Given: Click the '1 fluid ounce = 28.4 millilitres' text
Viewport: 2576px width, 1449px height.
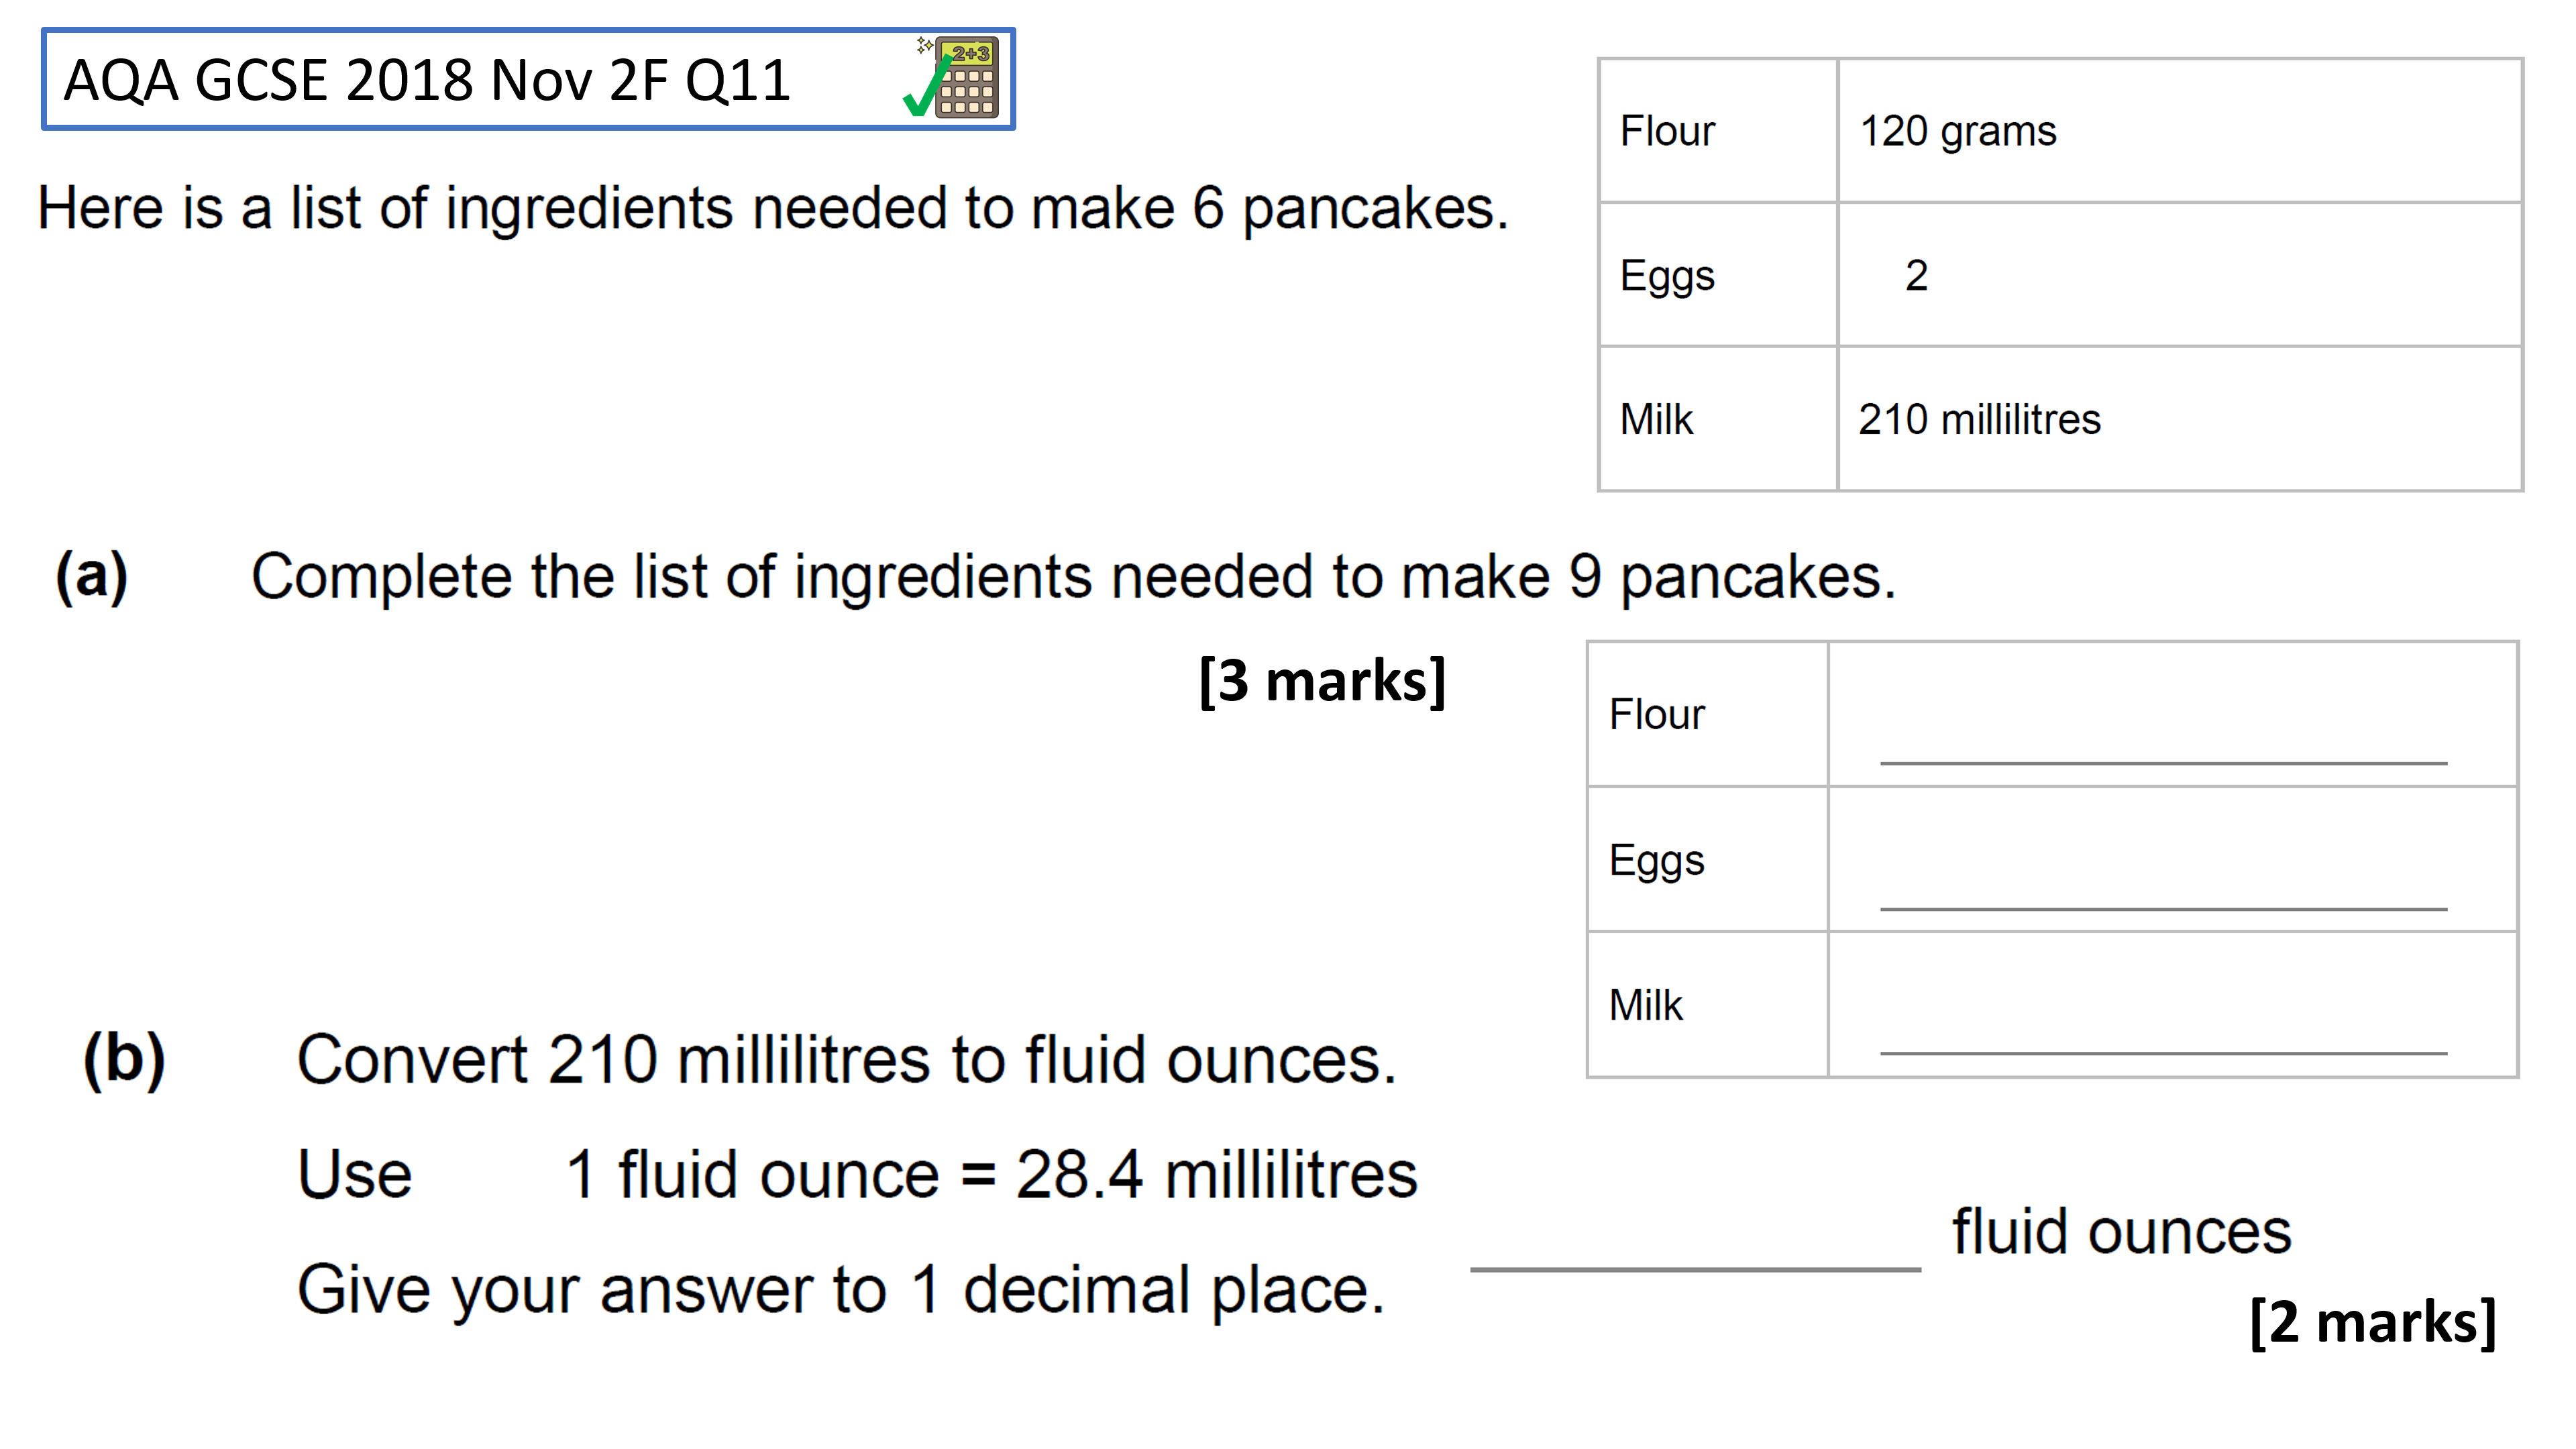Looking at the screenshot, I should [x=991, y=1174].
